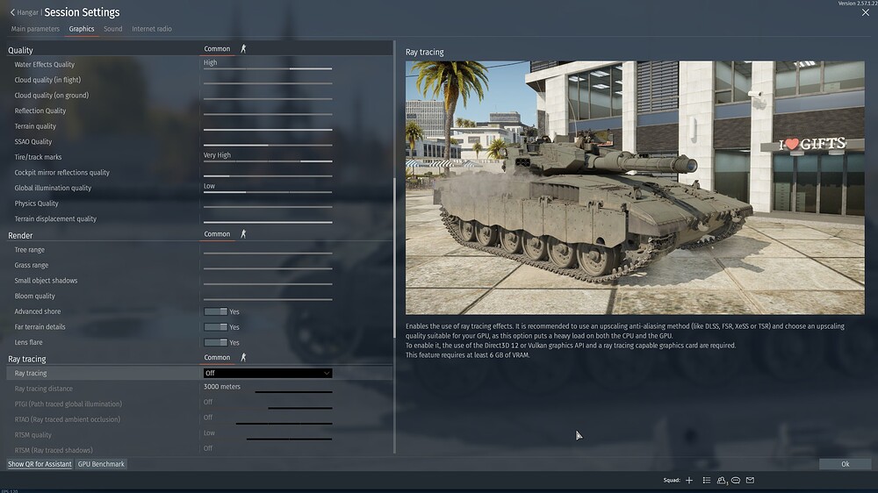Toggle the Lens flare switch
This screenshot has height=493, width=878.
[x=216, y=342]
